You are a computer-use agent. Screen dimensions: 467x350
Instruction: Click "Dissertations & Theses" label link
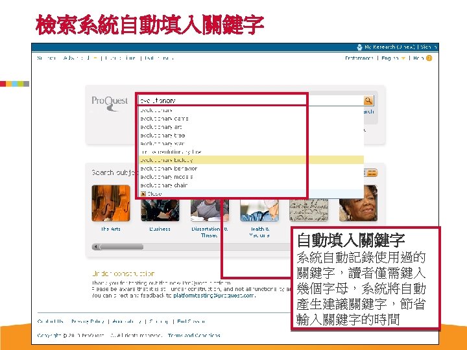pyautogui.click(x=210, y=232)
